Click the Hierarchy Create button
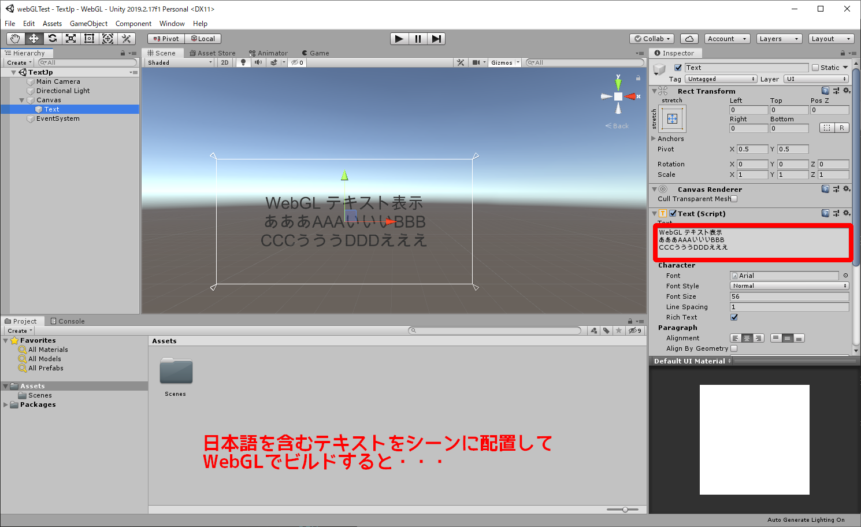The height and width of the screenshot is (527, 861). 20,62
